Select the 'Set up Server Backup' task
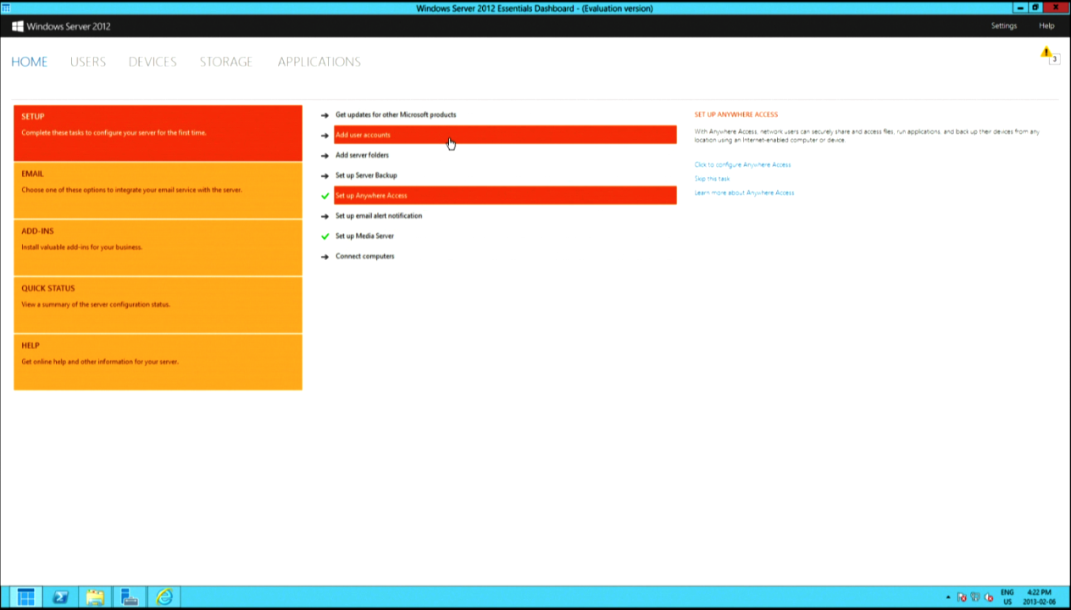Image resolution: width=1071 pixels, height=610 pixels. click(x=366, y=175)
